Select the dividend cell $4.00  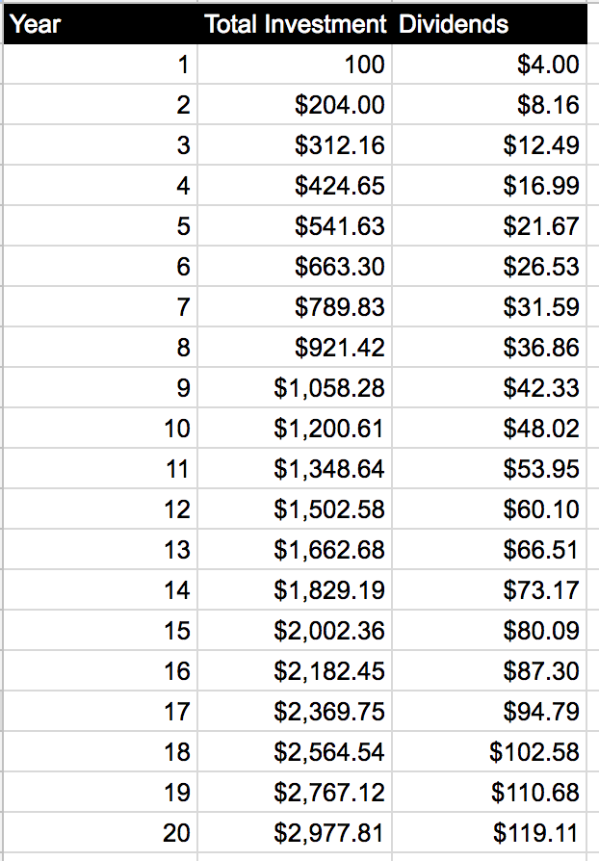(x=490, y=65)
